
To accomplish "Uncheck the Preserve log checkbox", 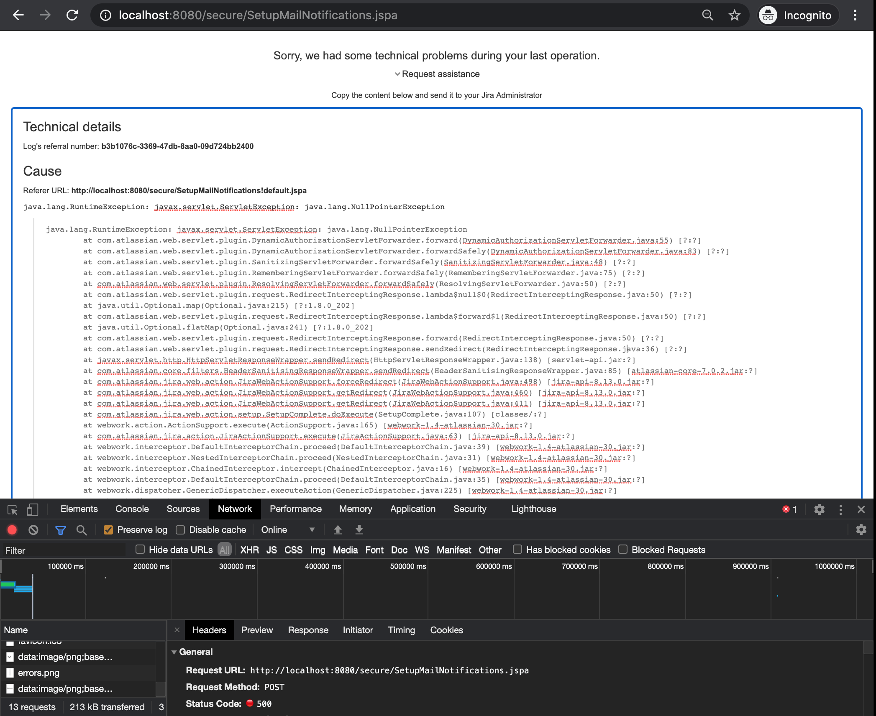I will [x=108, y=530].
